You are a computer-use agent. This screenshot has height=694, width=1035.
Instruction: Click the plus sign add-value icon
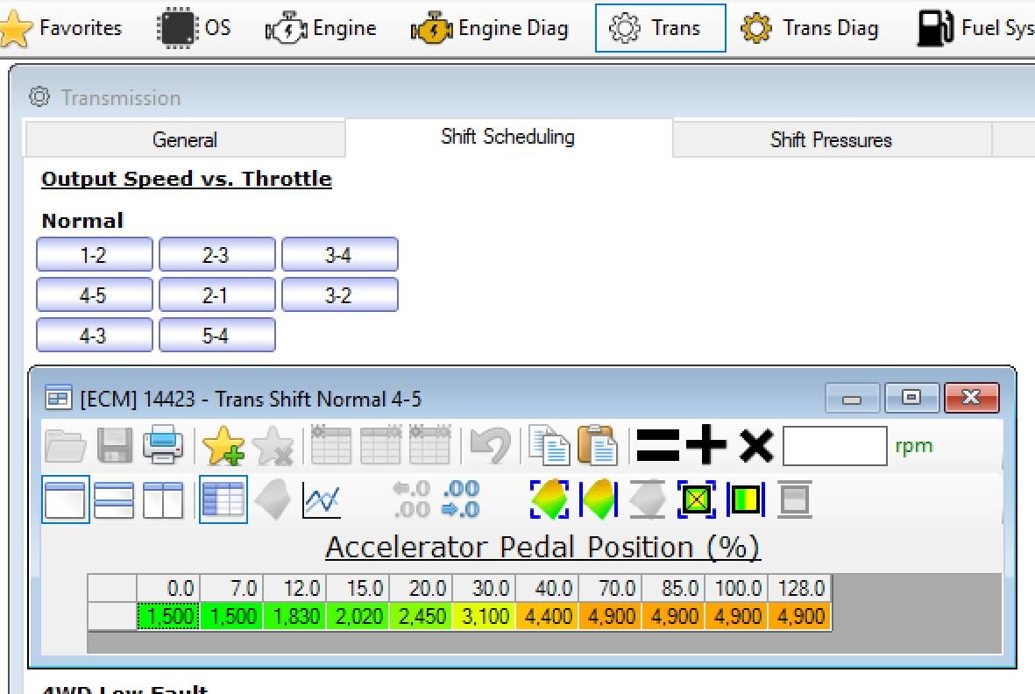click(706, 445)
